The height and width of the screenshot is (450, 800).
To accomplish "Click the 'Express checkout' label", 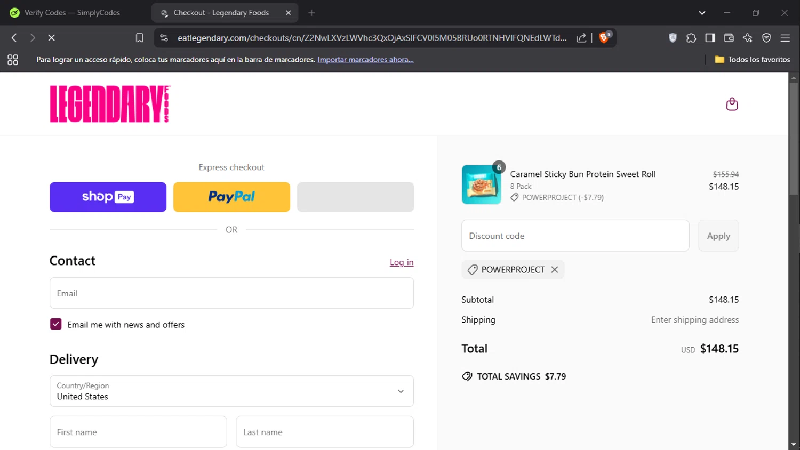I will 231,167.
